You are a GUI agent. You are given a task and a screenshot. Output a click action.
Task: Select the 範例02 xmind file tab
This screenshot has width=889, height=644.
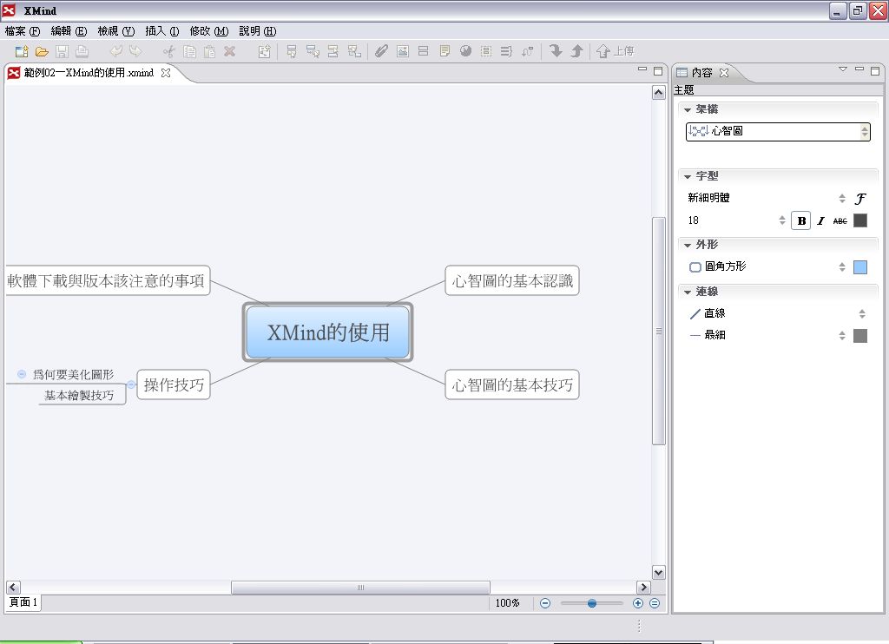click(x=89, y=73)
